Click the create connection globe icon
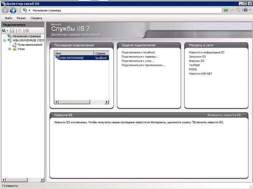The image size is (253, 189). 4,30
